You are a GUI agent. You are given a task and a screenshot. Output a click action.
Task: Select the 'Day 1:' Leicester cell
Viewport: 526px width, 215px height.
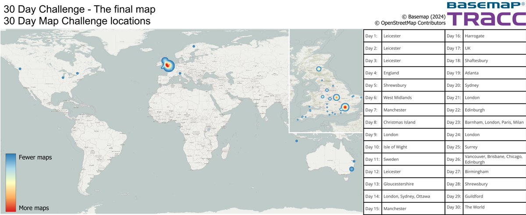click(412, 35)
